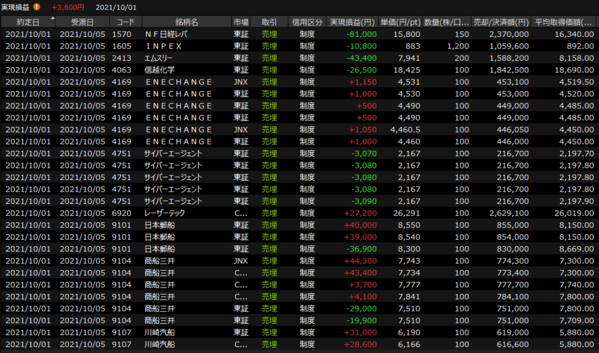Click the +3,600円 total realized profit value

click(x=68, y=7)
